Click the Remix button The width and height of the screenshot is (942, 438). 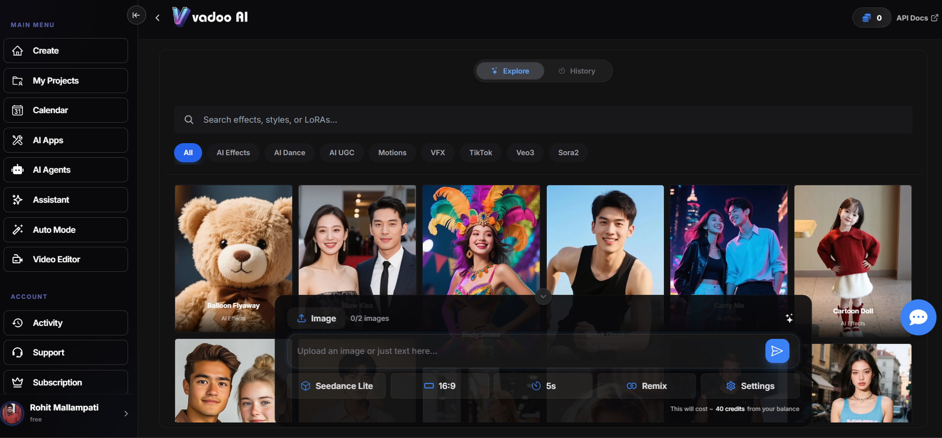click(x=647, y=386)
